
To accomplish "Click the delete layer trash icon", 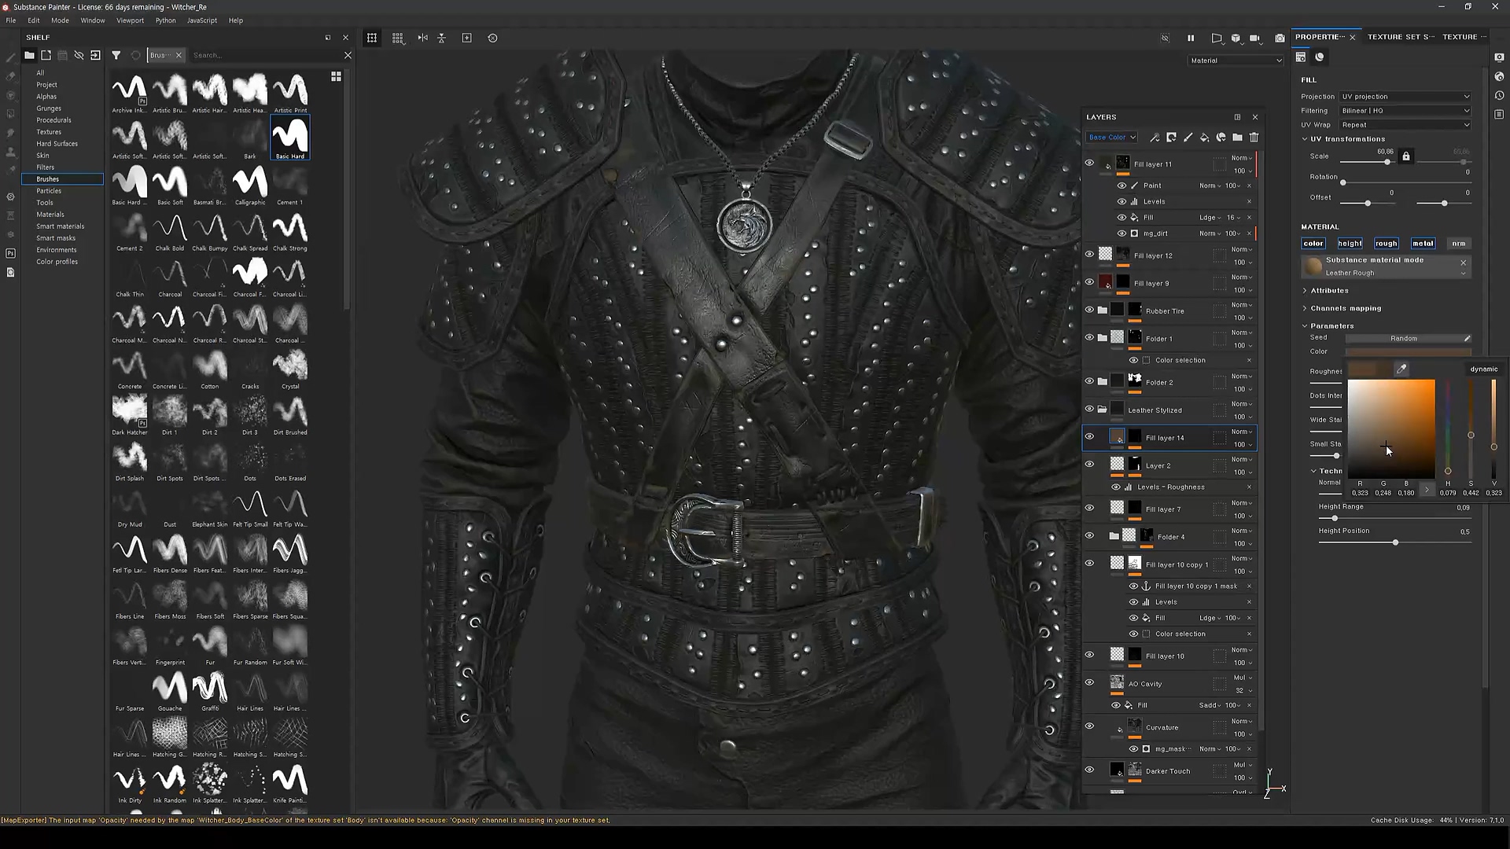I will [1254, 138].
